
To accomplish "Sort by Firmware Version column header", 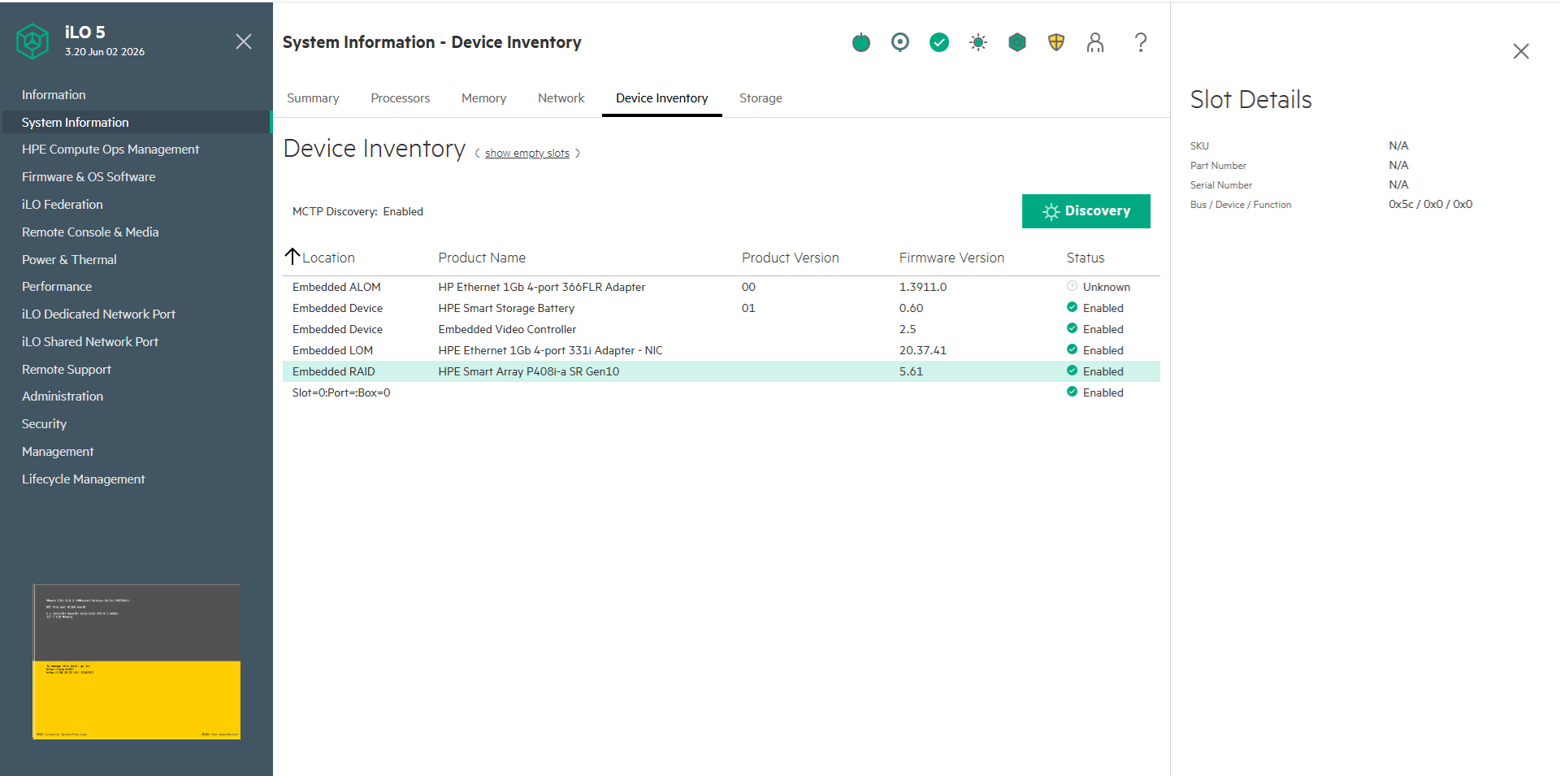I will point(951,258).
